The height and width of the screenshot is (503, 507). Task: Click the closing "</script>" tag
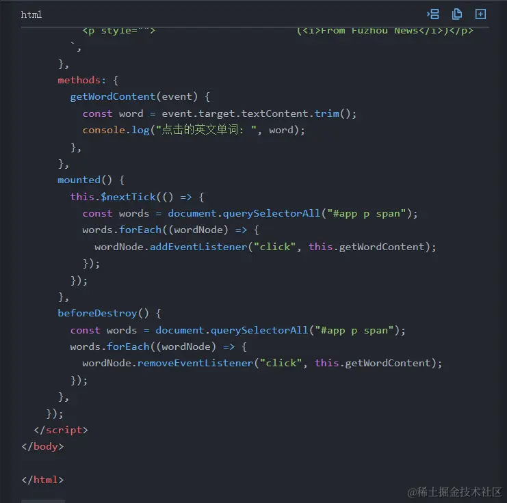click(x=61, y=430)
